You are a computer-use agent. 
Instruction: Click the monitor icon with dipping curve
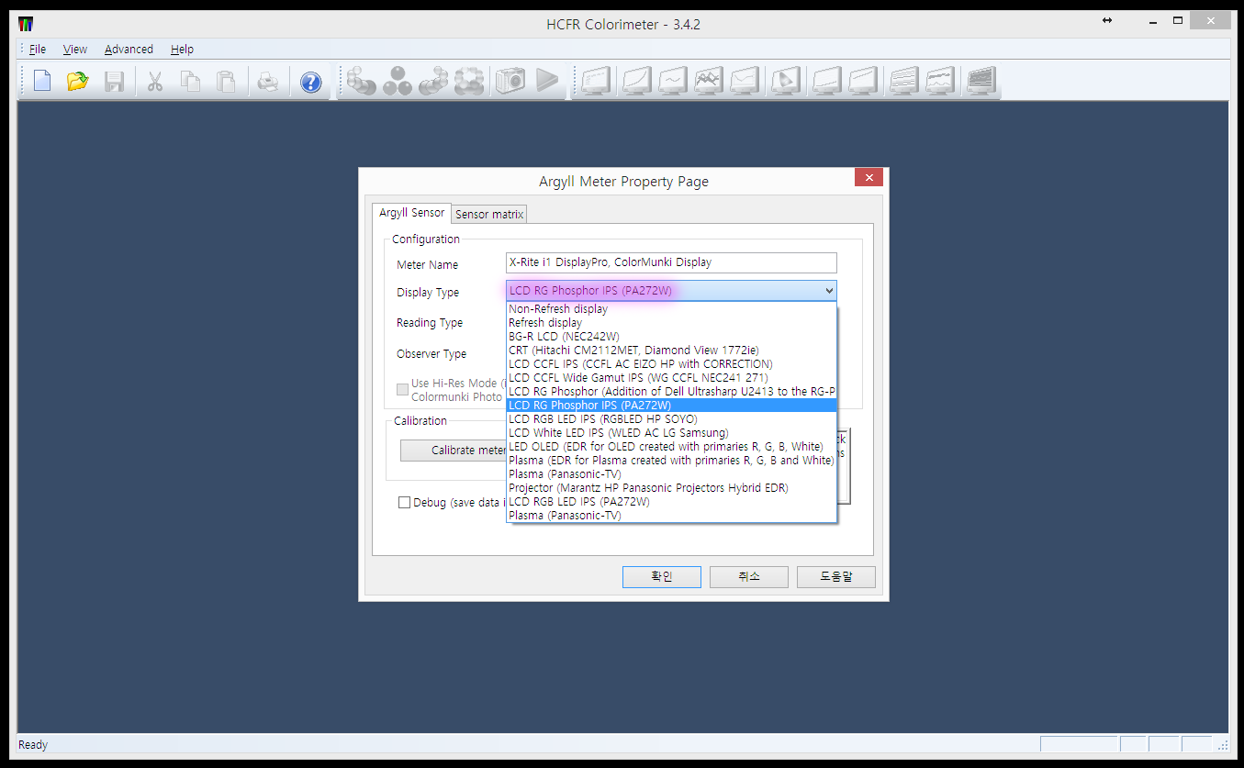tap(745, 82)
